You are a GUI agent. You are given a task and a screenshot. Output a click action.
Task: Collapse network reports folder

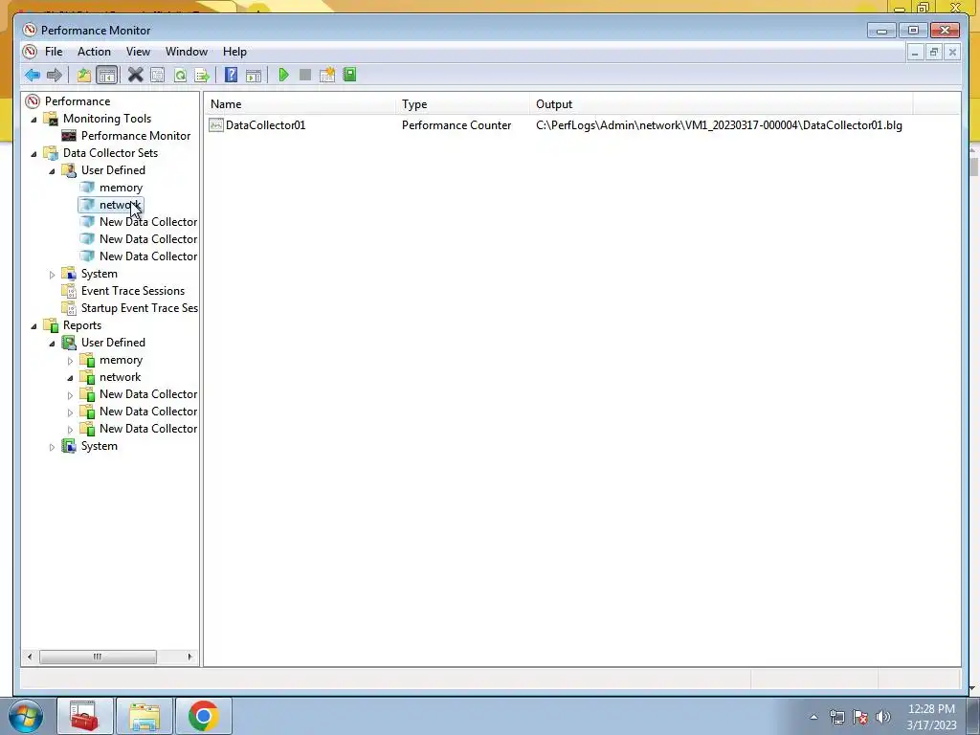pyautogui.click(x=70, y=377)
